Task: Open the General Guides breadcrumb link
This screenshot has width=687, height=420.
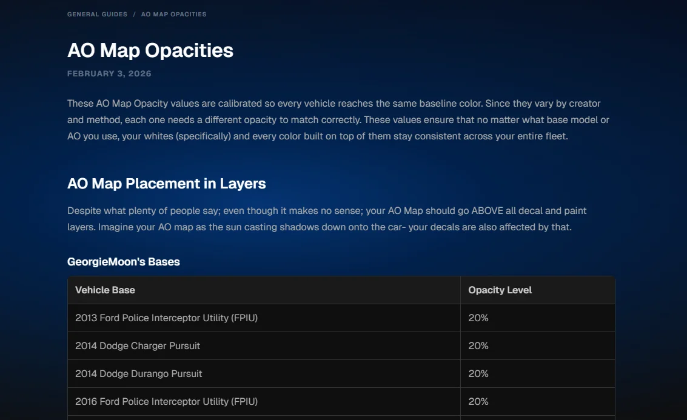Action: pos(97,14)
